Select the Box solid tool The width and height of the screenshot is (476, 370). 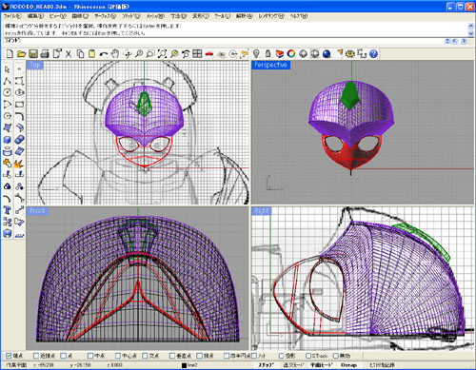8,140
